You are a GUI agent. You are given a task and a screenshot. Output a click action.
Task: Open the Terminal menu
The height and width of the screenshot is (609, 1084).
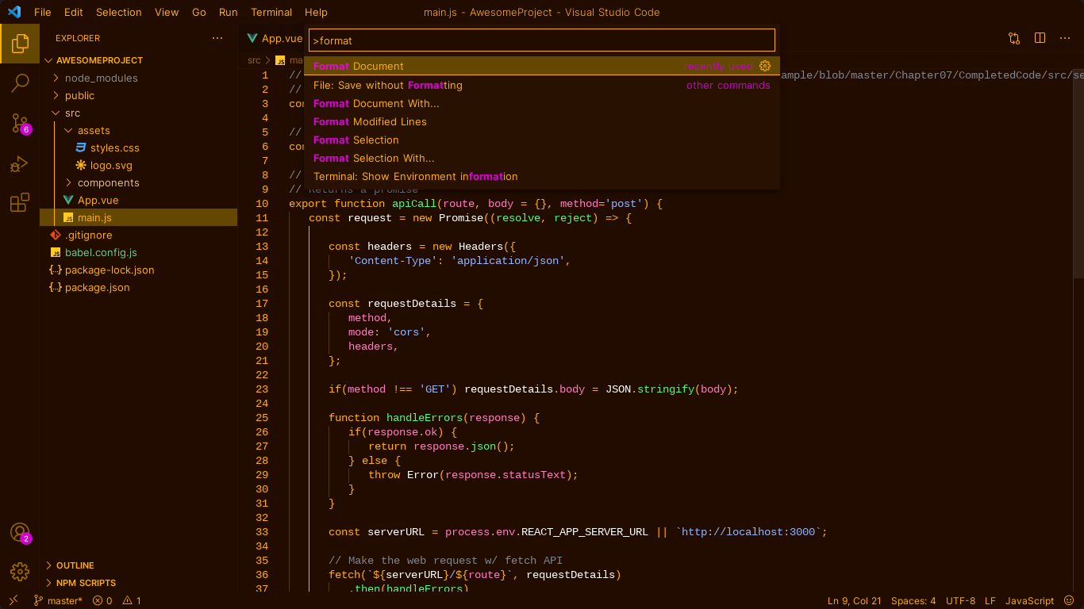(271, 12)
